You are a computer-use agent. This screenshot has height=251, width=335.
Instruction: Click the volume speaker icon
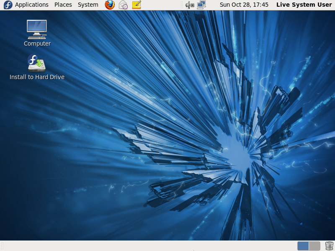coord(190,5)
